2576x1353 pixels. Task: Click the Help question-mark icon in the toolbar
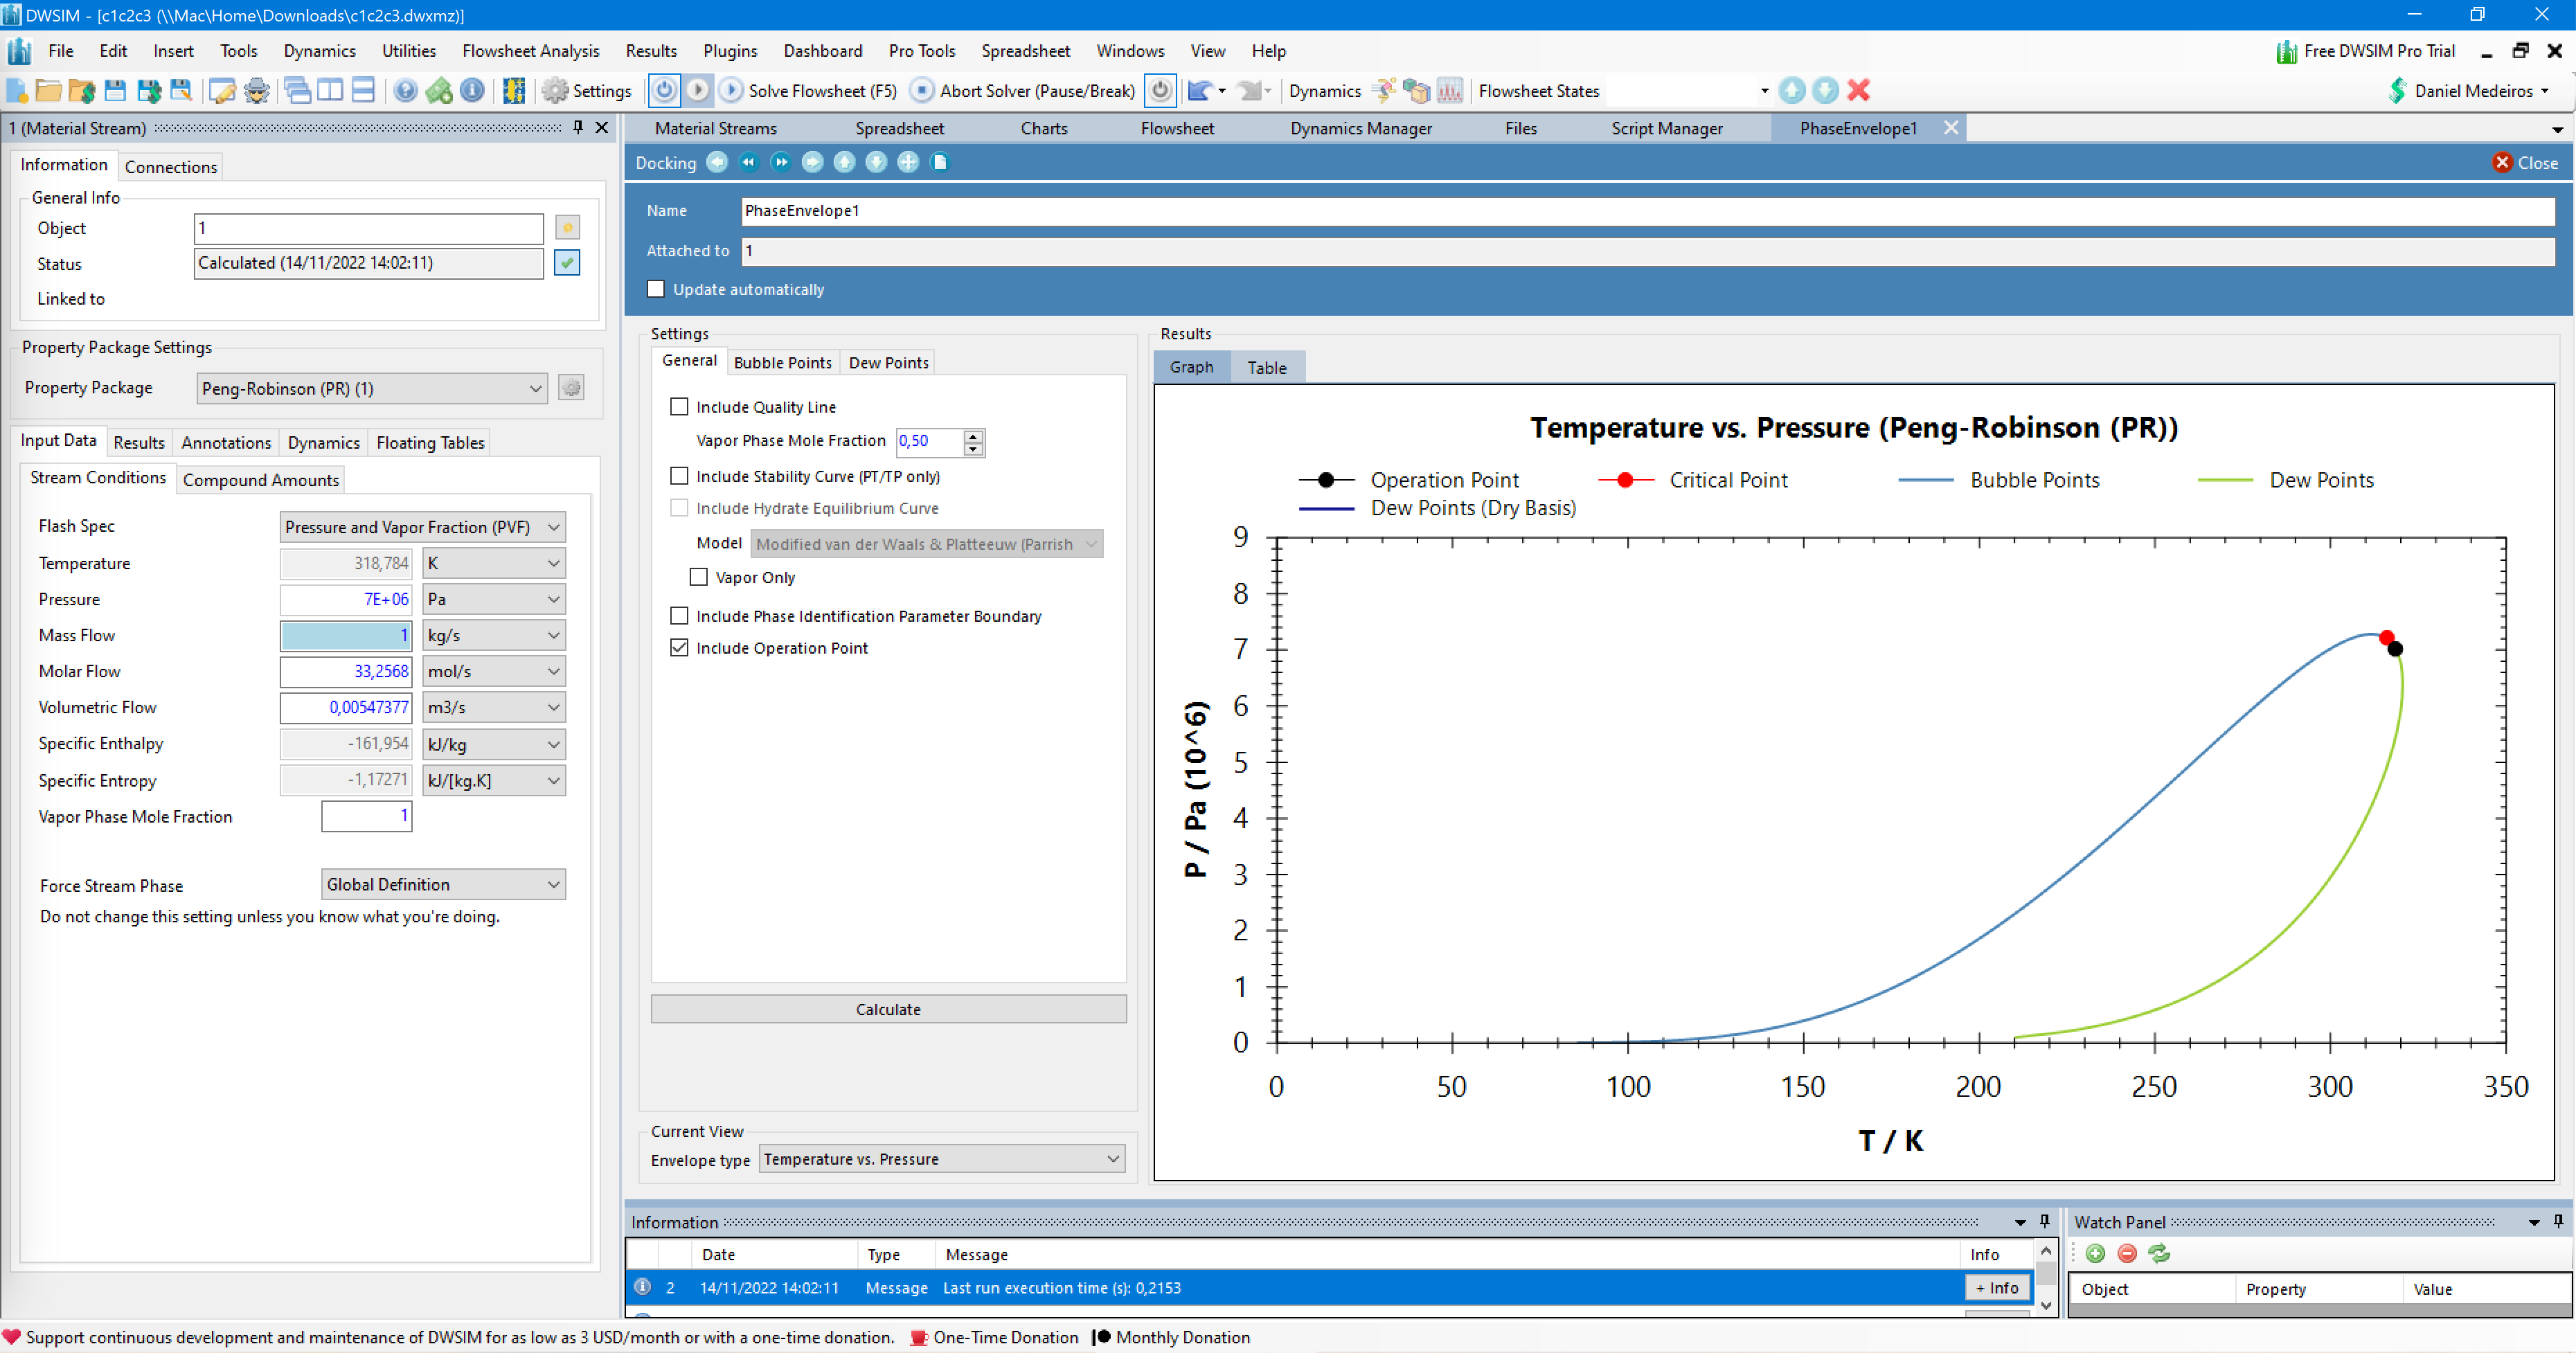click(x=405, y=90)
